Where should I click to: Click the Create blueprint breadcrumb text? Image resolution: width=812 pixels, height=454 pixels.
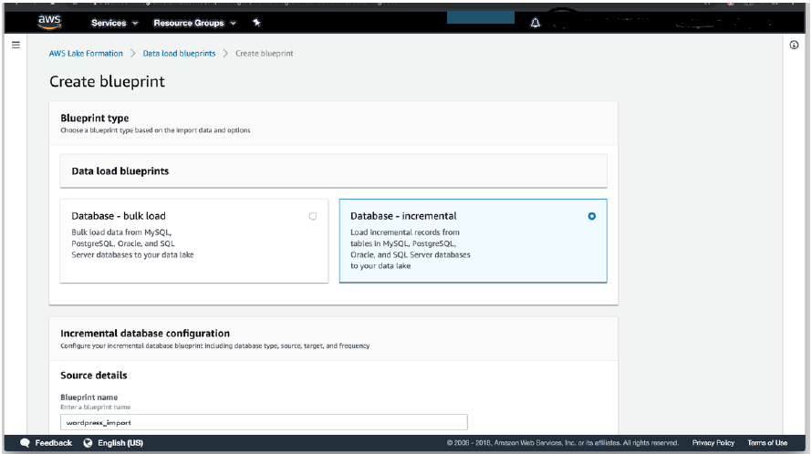(264, 53)
